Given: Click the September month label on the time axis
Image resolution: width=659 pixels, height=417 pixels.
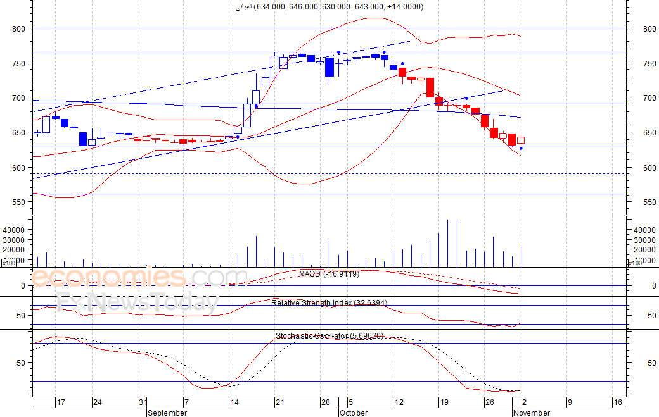Looking at the screenshot, I should coord(167,413).
